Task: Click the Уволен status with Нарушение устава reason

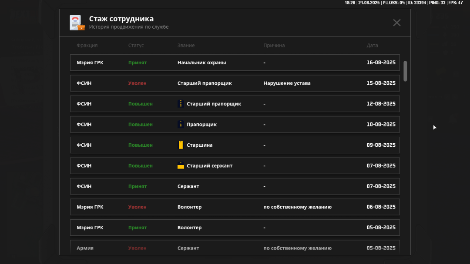Action: [137, 83]
